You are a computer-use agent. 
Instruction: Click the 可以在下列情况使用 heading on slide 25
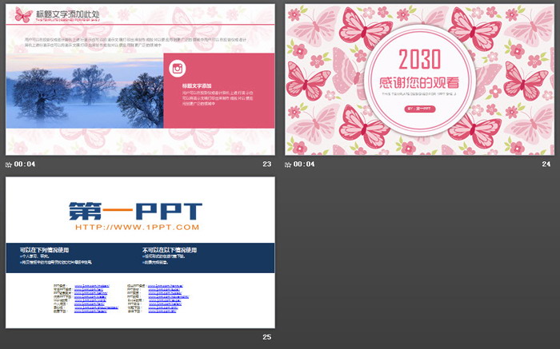coord(44,250)
